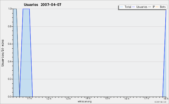Click the 'Usuarios 2007-04-07' chart title
Image resolution: width=169 pixels, height=104 pixels.
43,4
